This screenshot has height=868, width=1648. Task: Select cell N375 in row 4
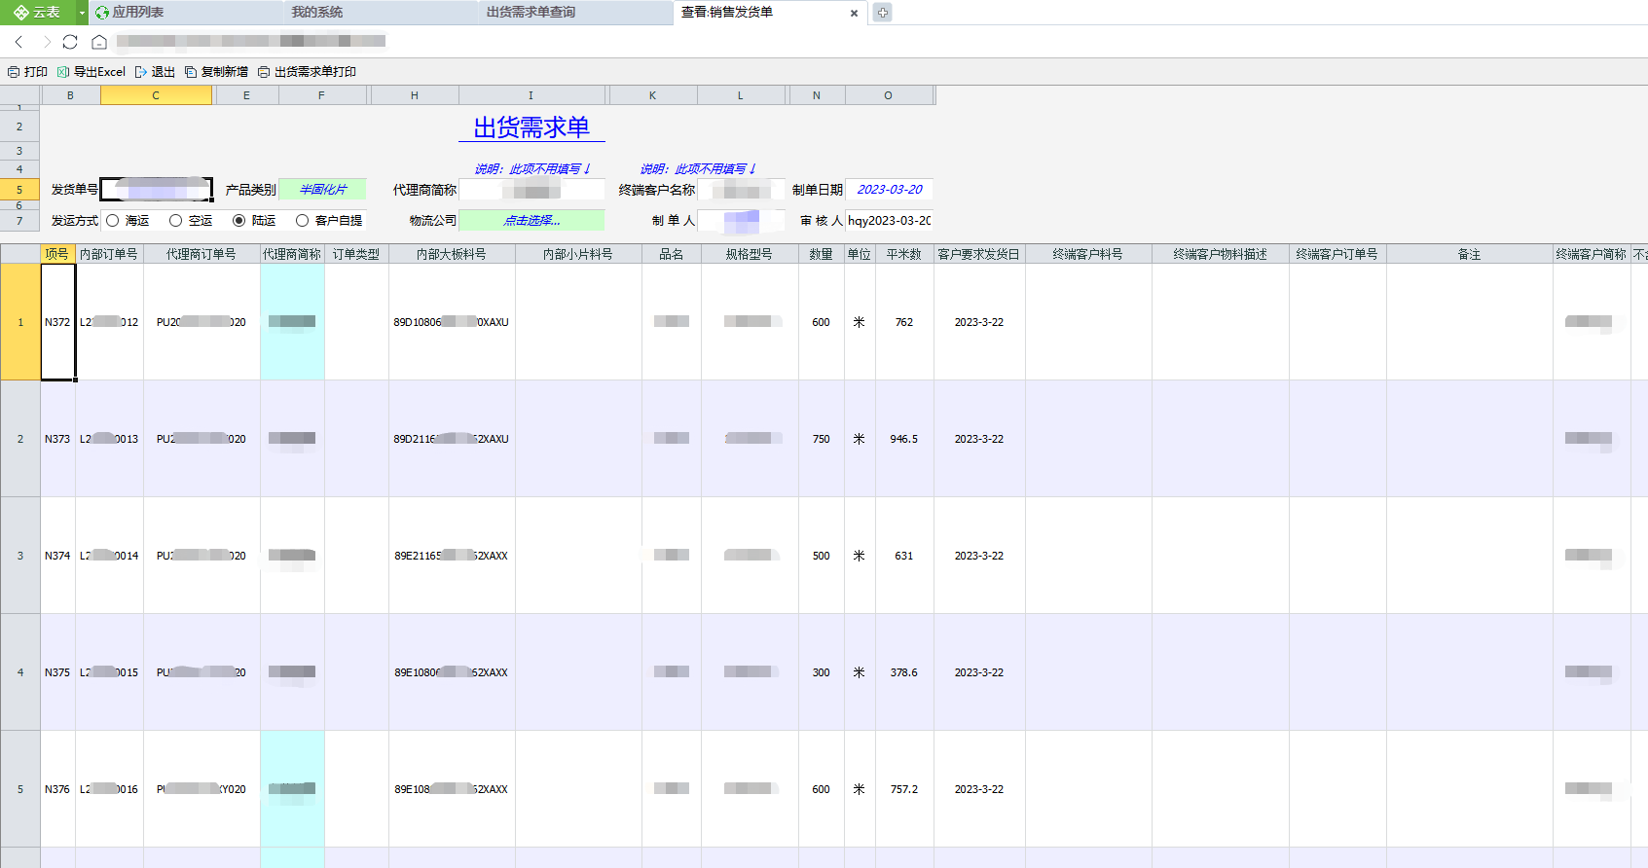[x=57, y=672]
